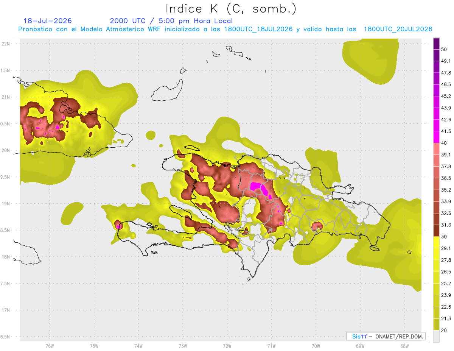454x351 pixels.
Task: Click the colorbar value '49.1'
Action: coord(446,61)
